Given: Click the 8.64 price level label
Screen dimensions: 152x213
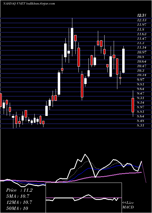Looking at the screenshot, I should point(140,116).
